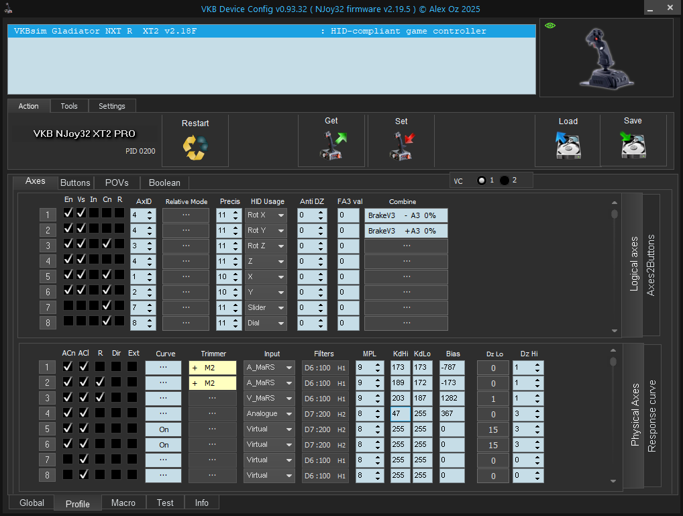Image resolution: width=683 pixels, height=516 pixels.
Task: Open the Rot X HID Usage dropdown
Action: coord(266,215)
